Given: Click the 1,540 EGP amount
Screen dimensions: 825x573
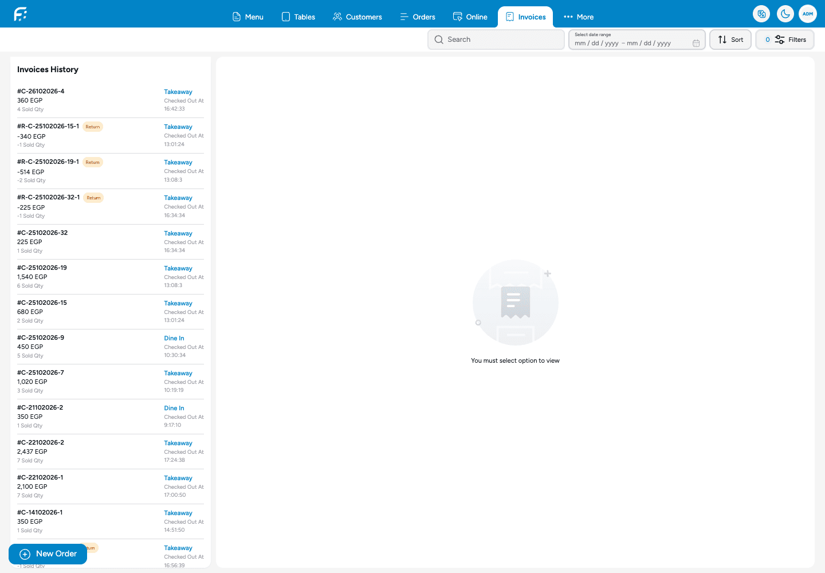Looking at the screenshot, I should coord(32,277).
